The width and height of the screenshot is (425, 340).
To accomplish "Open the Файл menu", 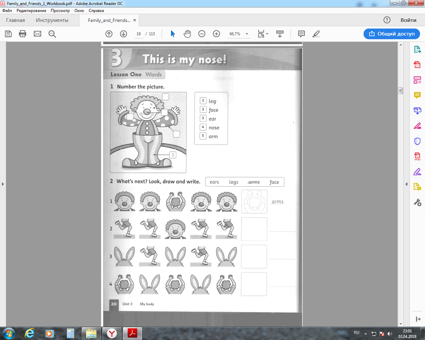I will click(7, 11).
